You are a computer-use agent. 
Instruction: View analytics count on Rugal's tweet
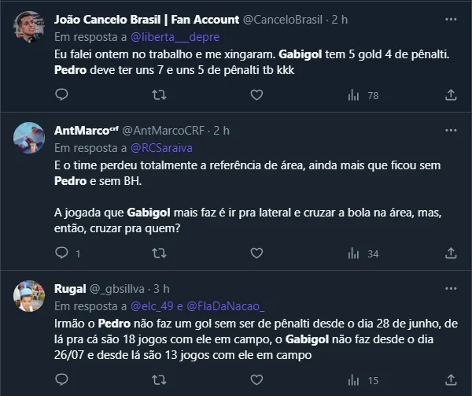(x=362, y=381)
